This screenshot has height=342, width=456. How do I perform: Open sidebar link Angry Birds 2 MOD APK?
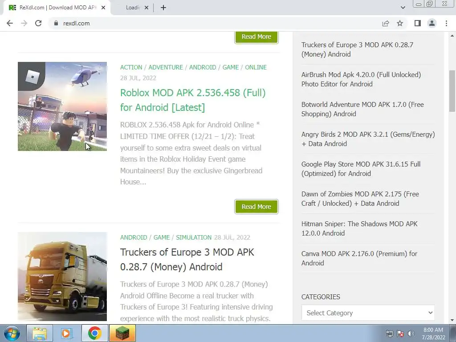[368, 139]
